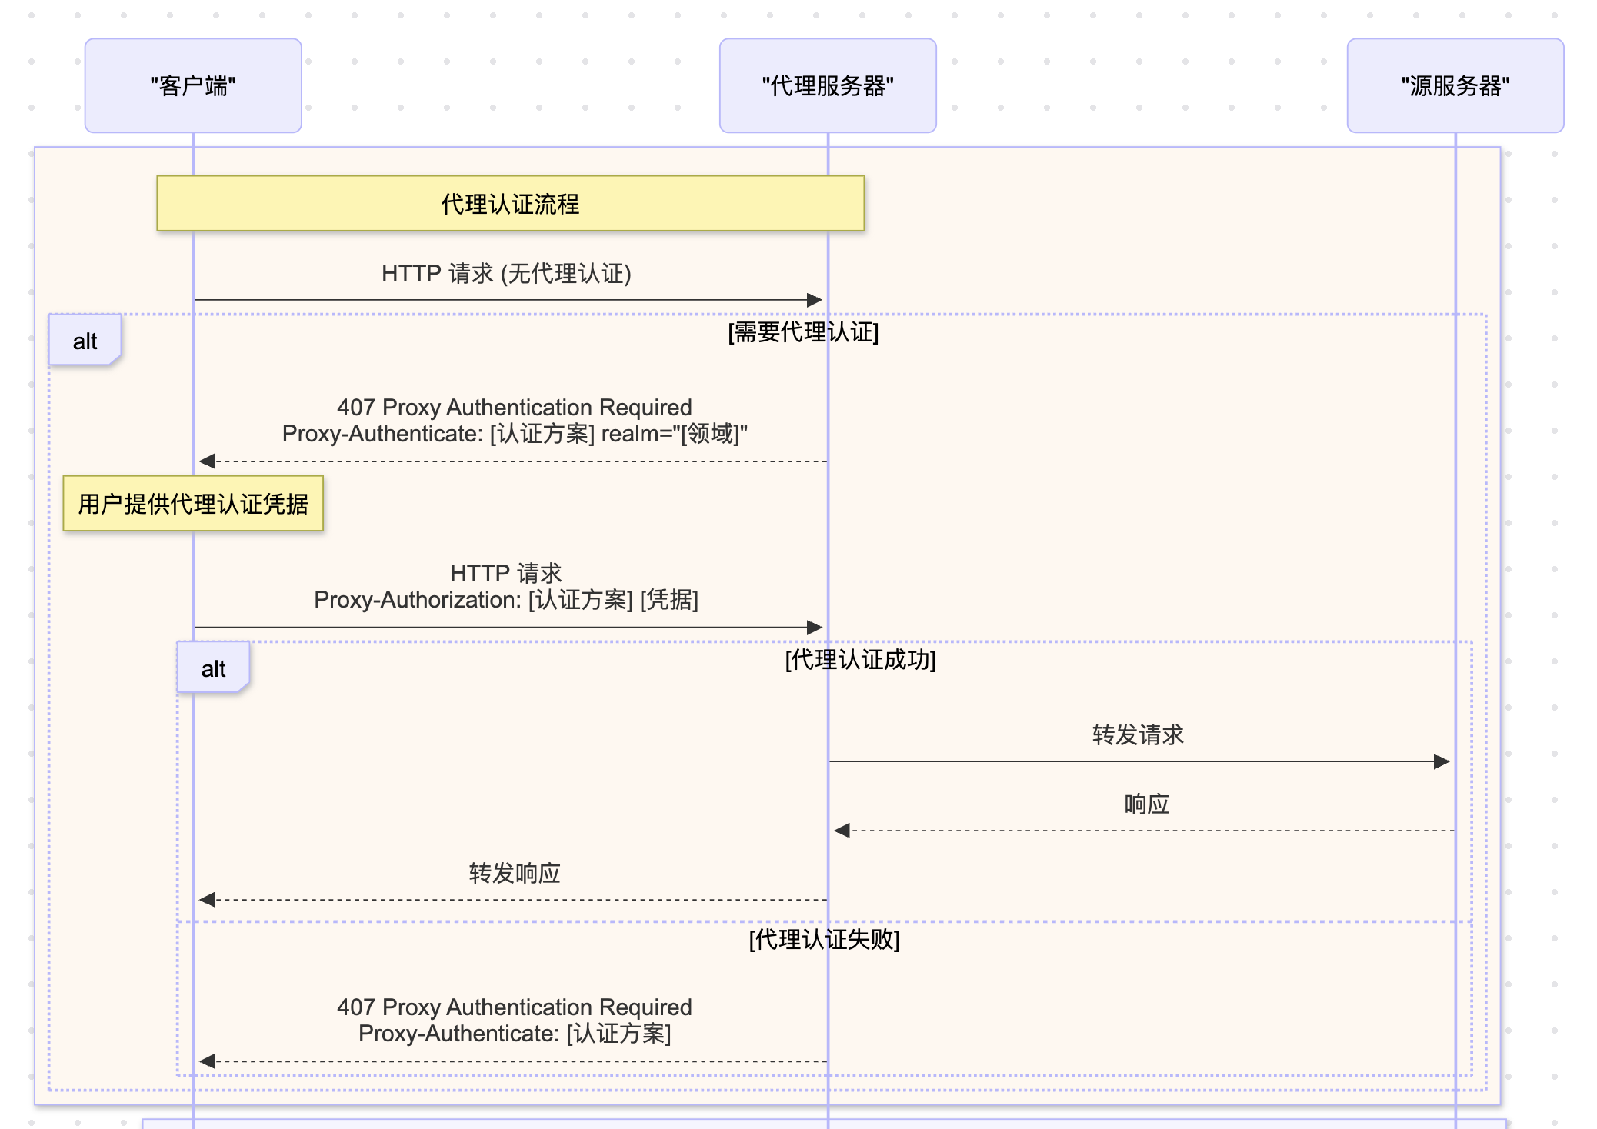1597x1129 pixels.
Task: Click the "Proxy-Authorization: [认证方案] [凭据]" message line
Action: [x=506, y=600]
